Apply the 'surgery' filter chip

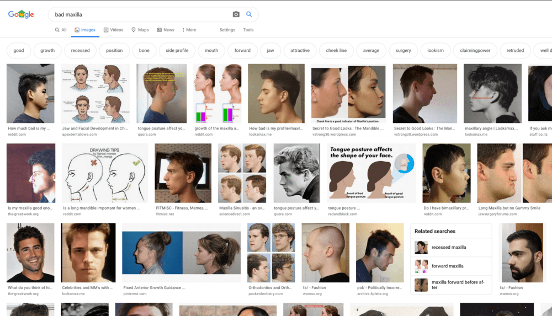coord(403,51)
